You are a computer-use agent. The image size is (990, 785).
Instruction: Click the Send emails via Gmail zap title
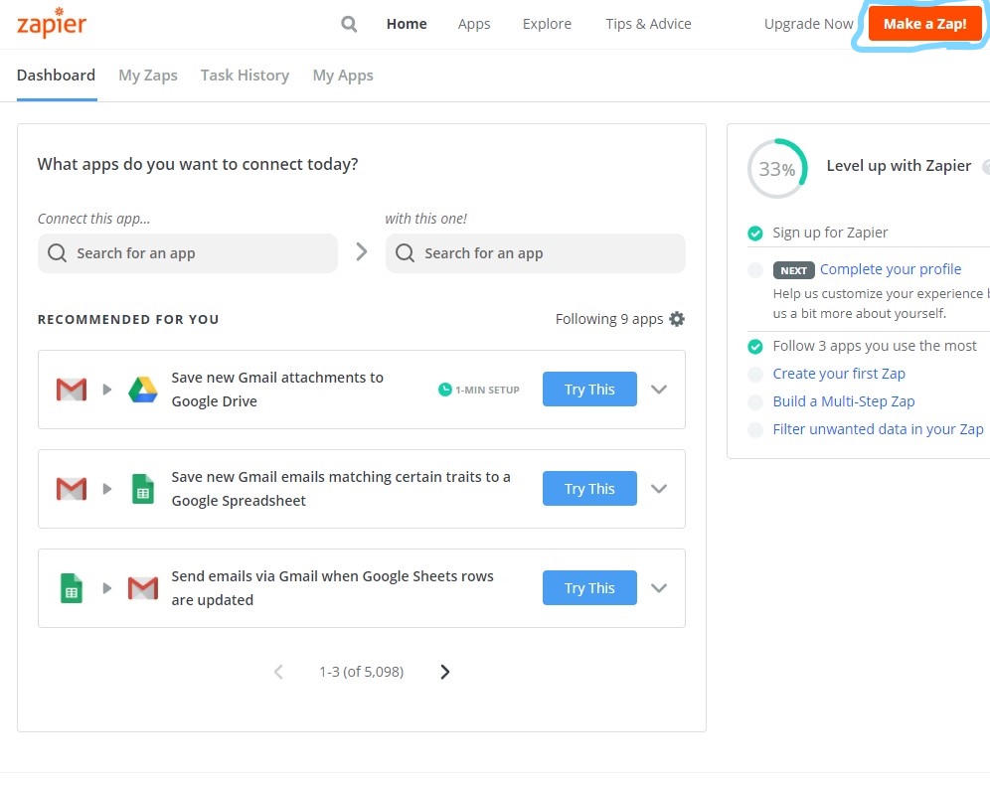332,588
